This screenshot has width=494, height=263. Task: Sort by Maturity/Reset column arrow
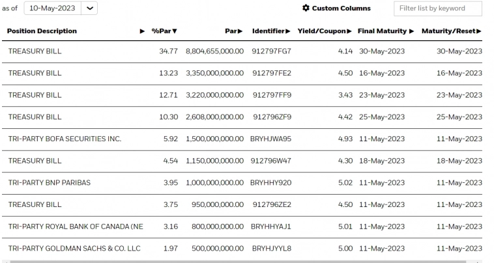[x=479, y=31]
